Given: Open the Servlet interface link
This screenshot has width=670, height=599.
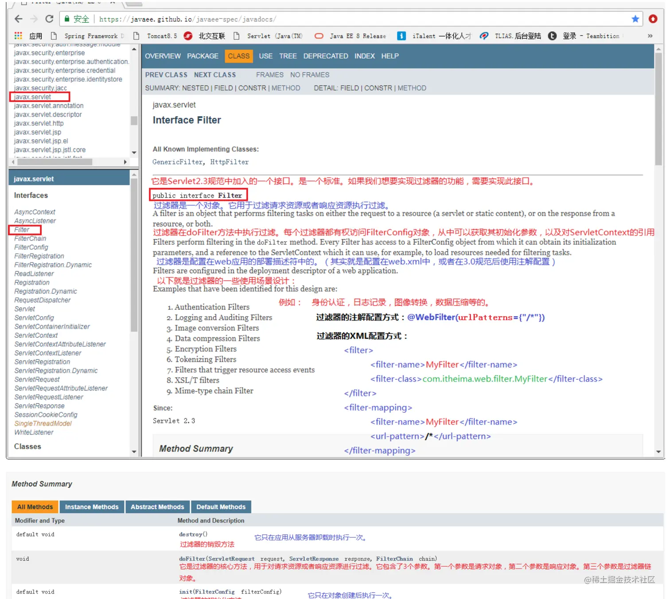Looking at the screenshot, I should tap(24, 309).
